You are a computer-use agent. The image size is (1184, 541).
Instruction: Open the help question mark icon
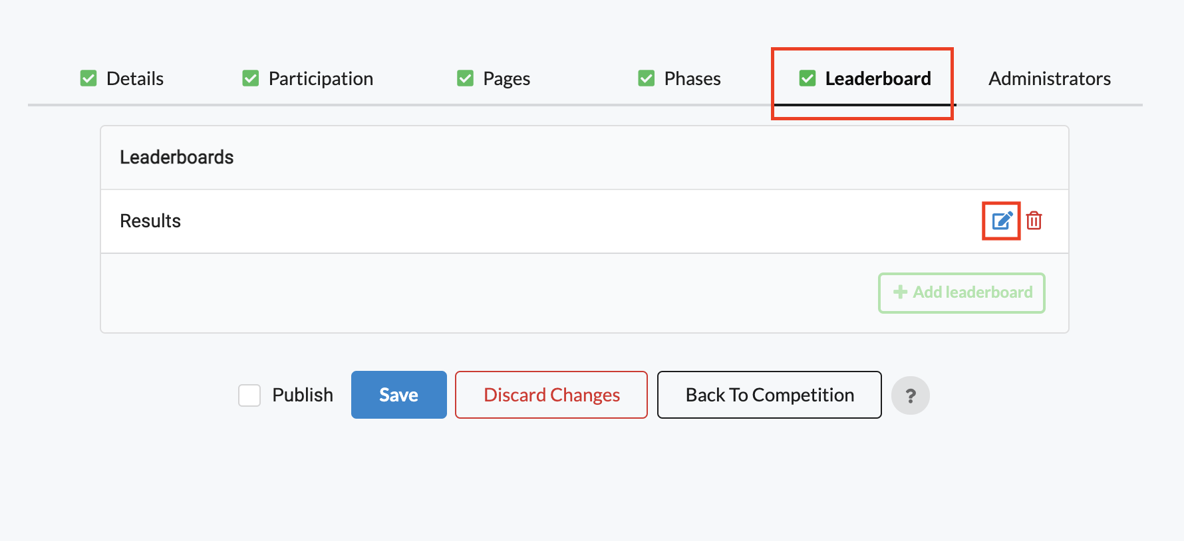(911, 395)
